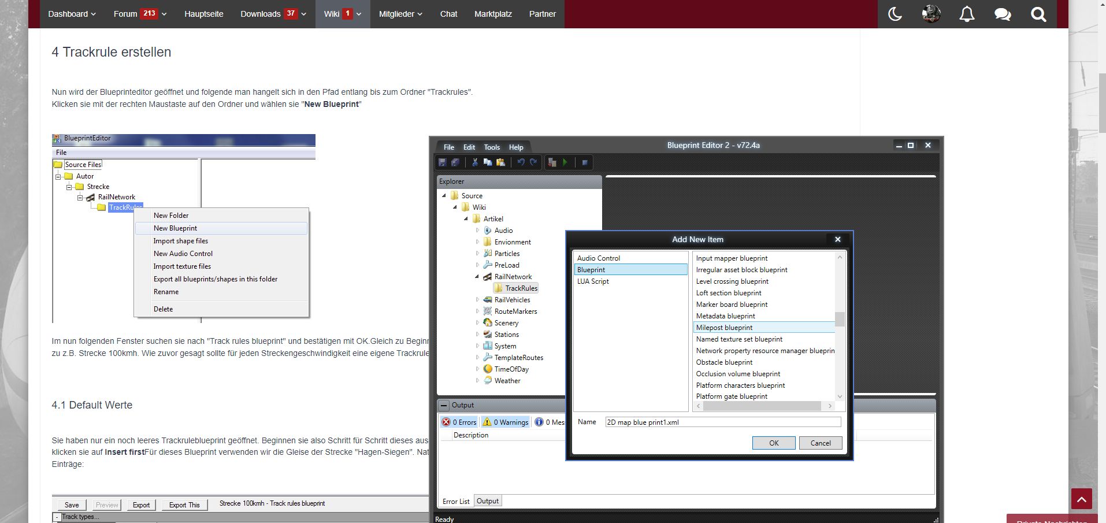The height and width of the screenshot is (523, 1106).
Task: Collapse the RailNetwork node in Explorer
Action: (477, 277)
